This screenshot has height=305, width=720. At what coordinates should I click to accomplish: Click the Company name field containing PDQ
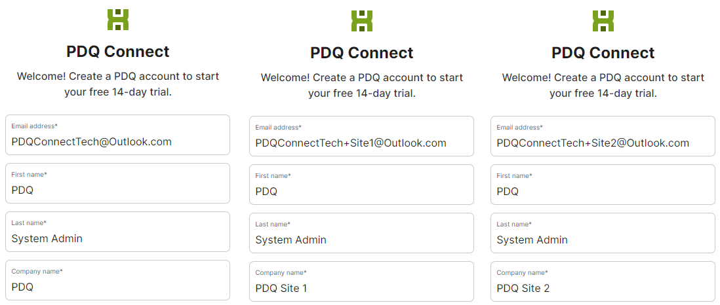tap(117, 280)
